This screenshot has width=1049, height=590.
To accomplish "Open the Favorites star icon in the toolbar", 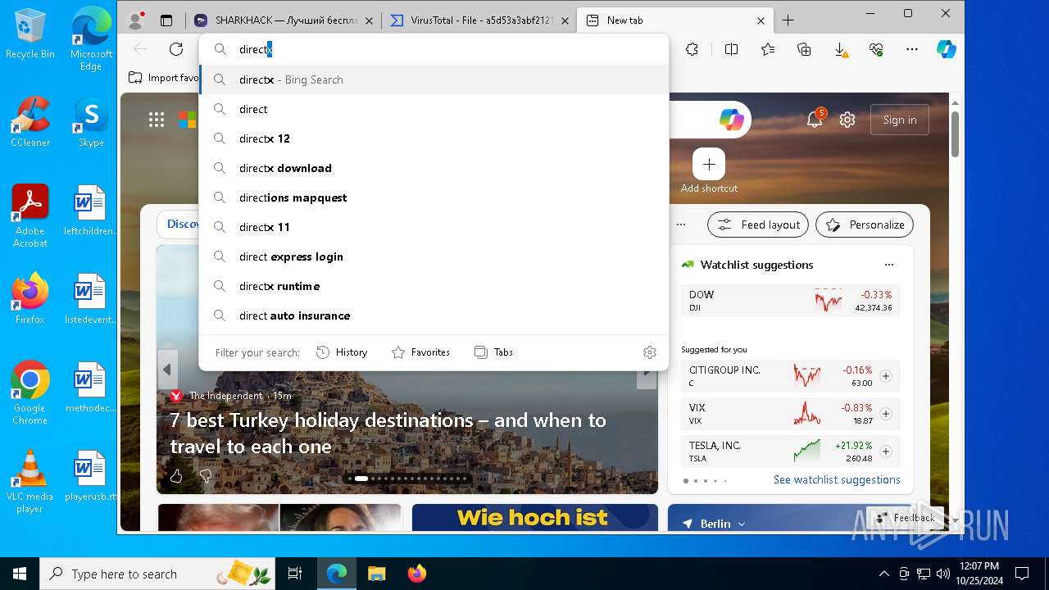I will [x=768, y=49].
